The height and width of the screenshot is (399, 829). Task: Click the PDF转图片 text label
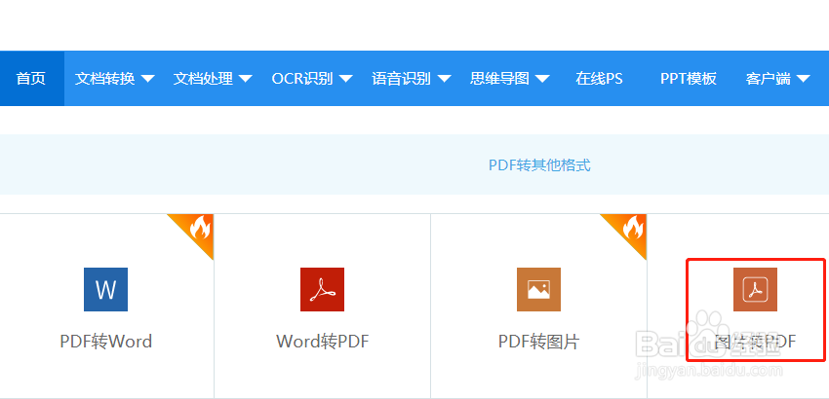[x=538, y=342]
